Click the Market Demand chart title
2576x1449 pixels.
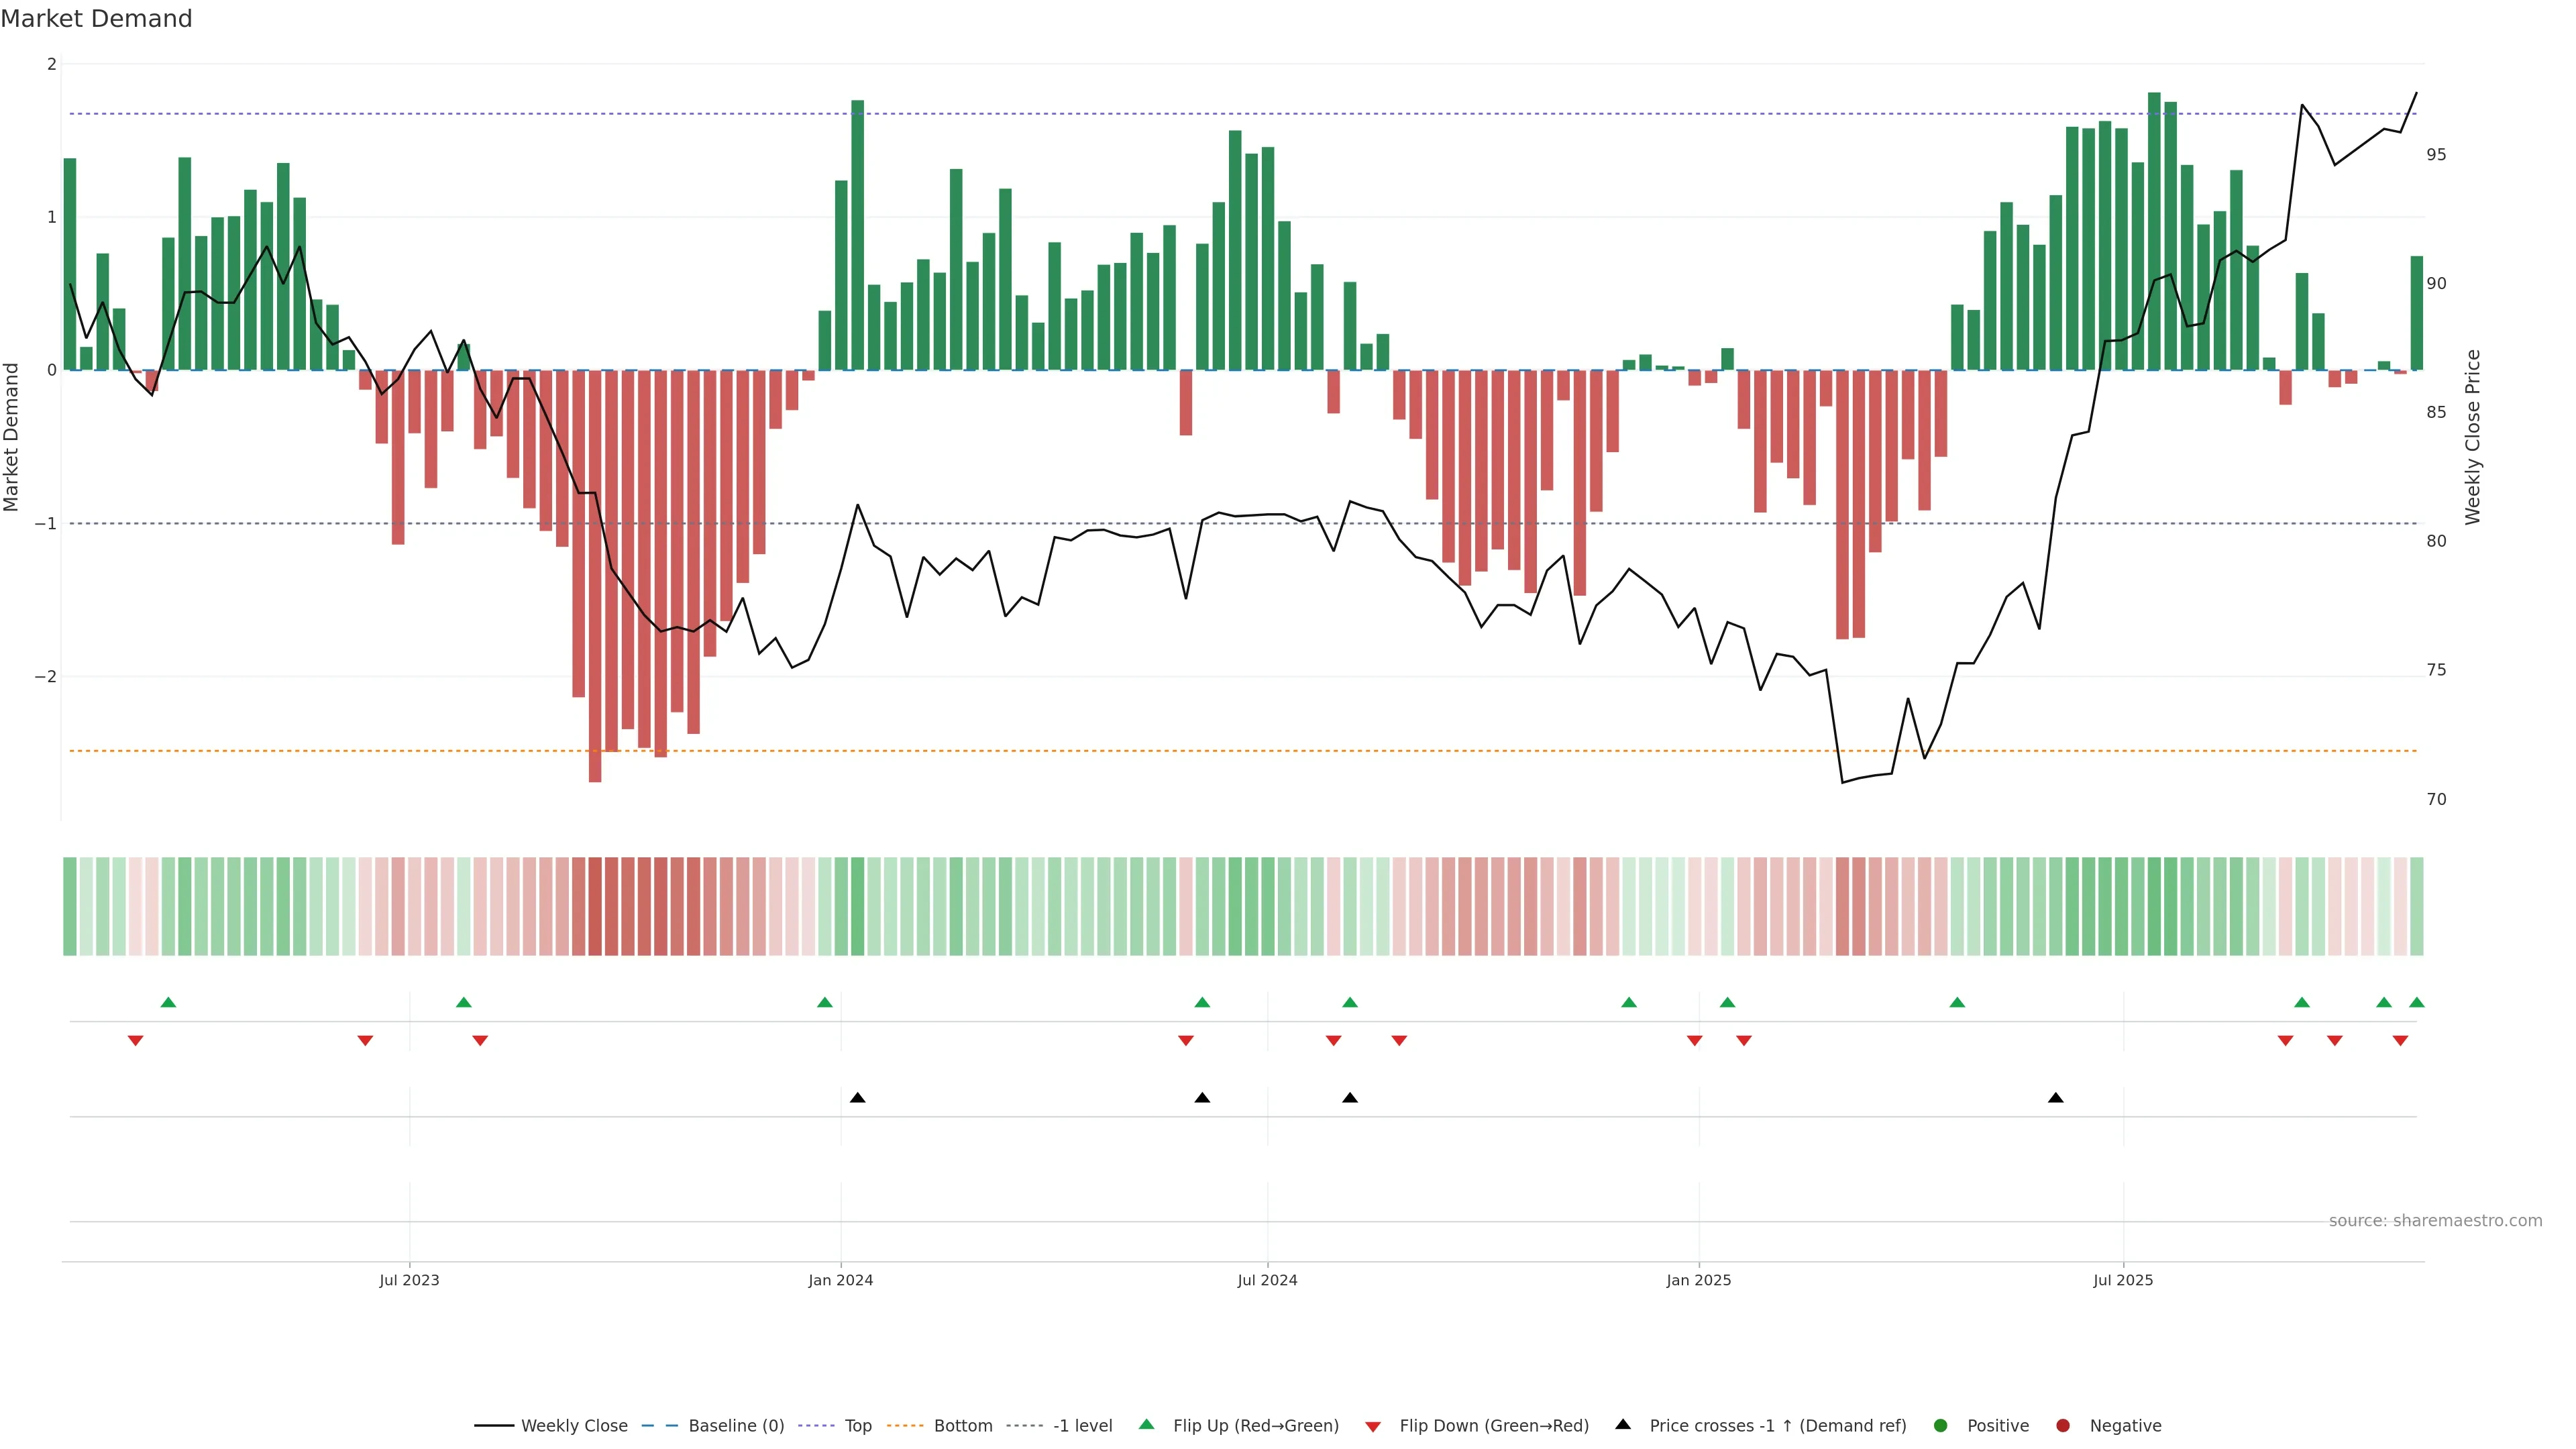[96, 19]
